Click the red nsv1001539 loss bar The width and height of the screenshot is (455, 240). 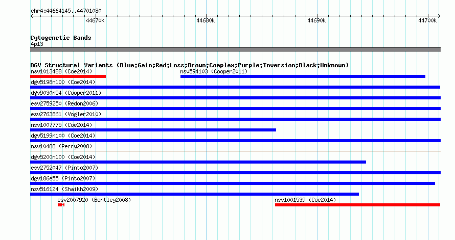coord(357,205)
